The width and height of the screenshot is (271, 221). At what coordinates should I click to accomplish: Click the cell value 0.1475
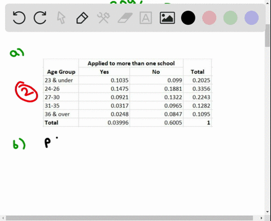120,89
